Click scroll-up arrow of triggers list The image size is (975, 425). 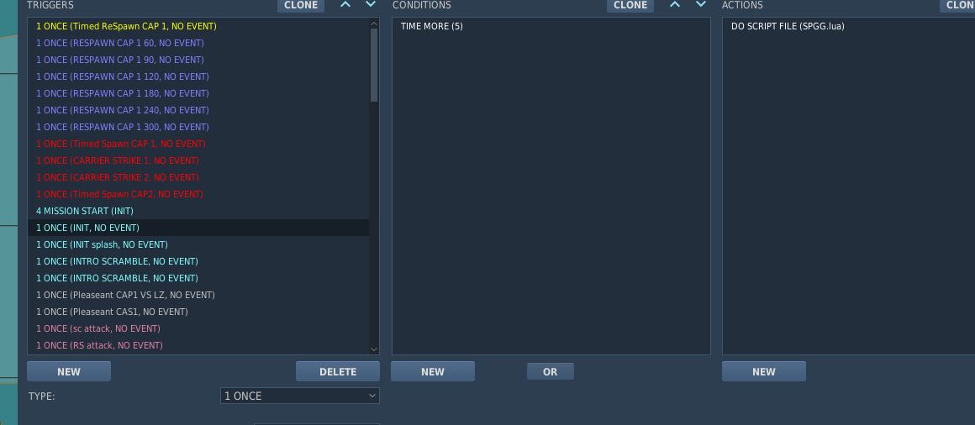coord(374,24)
